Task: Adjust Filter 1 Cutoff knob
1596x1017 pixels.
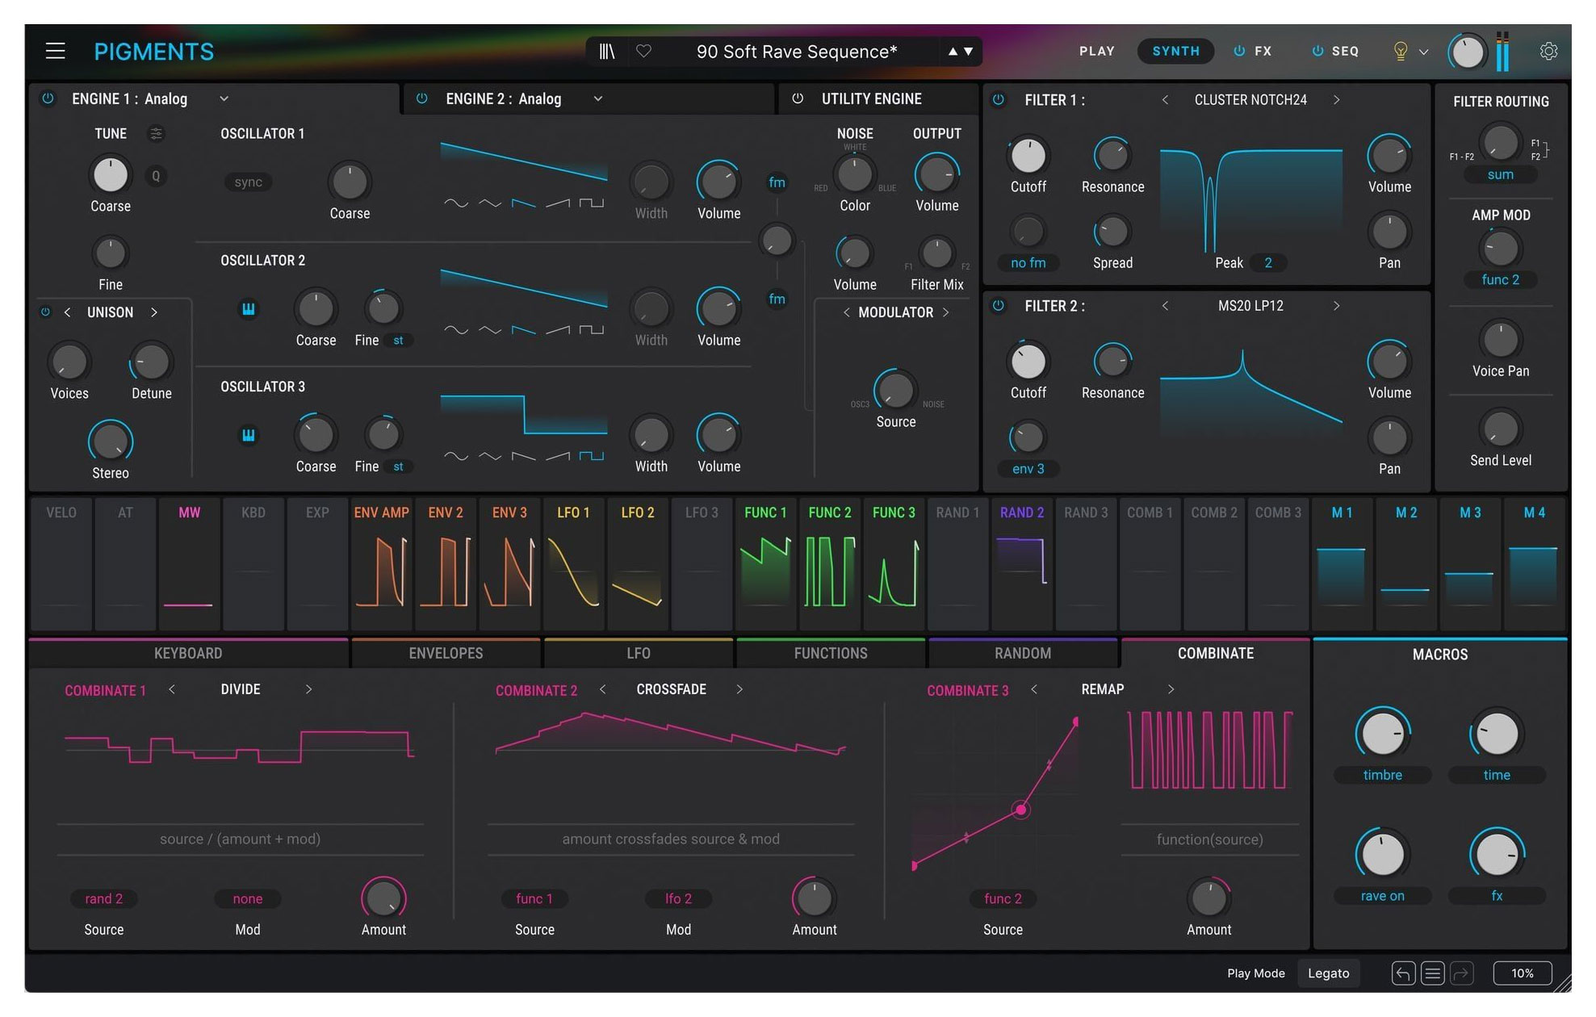Action: pyautogui.click(x=1028, y=156)
